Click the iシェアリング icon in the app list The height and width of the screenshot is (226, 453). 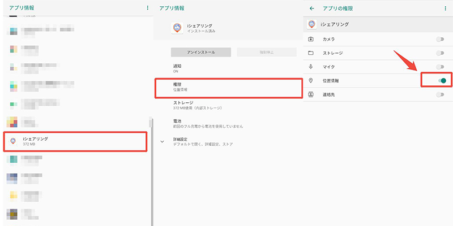[12, 141]
